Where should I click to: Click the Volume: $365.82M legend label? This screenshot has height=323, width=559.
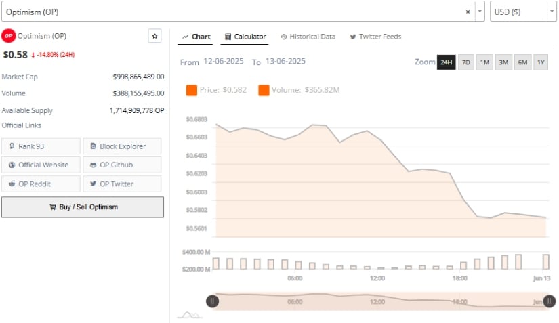tap(306, 90)
